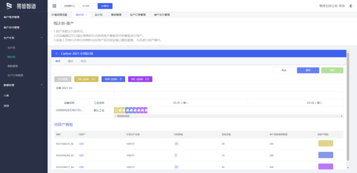Viewport: 357px width, 173px height.
Task: Select the third purple kanban card on 03-01
Action: [146, 111]
